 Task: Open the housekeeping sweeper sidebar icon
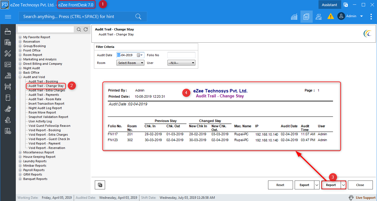coord(8,109)
